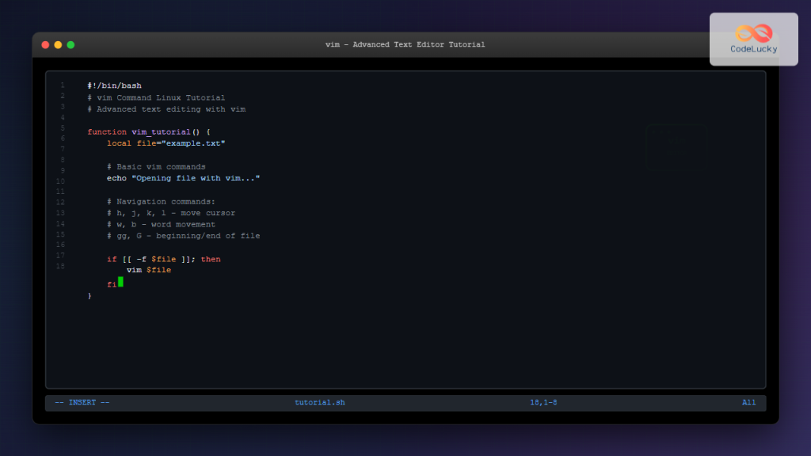Click the All scroll indicator in status bar
This screenshot has height=456, width=811.
click(x=748, y=402)
